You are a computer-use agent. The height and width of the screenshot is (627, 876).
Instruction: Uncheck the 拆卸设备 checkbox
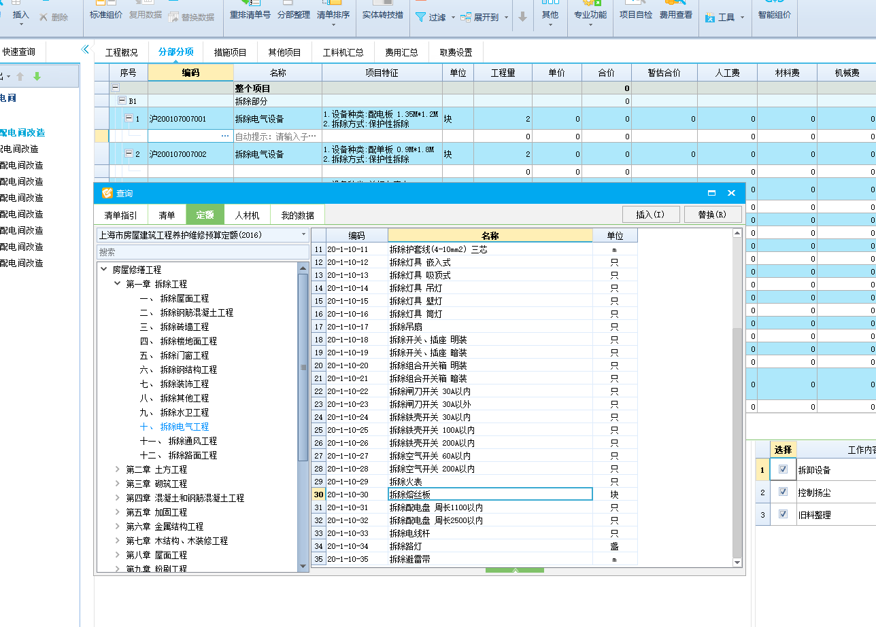coord(784,469)
